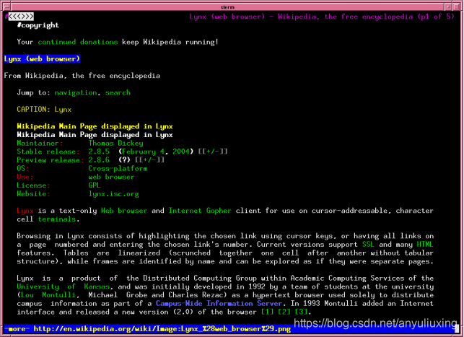This screenshot has width=464, height=337.
Task: Click the '<<<>>>' marker in the top line
Action: click(21, 17)
